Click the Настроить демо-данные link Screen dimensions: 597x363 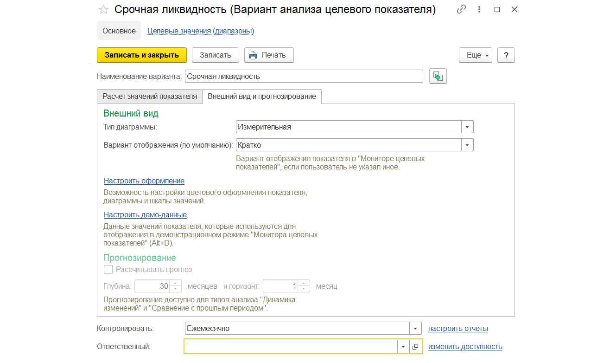tap(145, 215)
